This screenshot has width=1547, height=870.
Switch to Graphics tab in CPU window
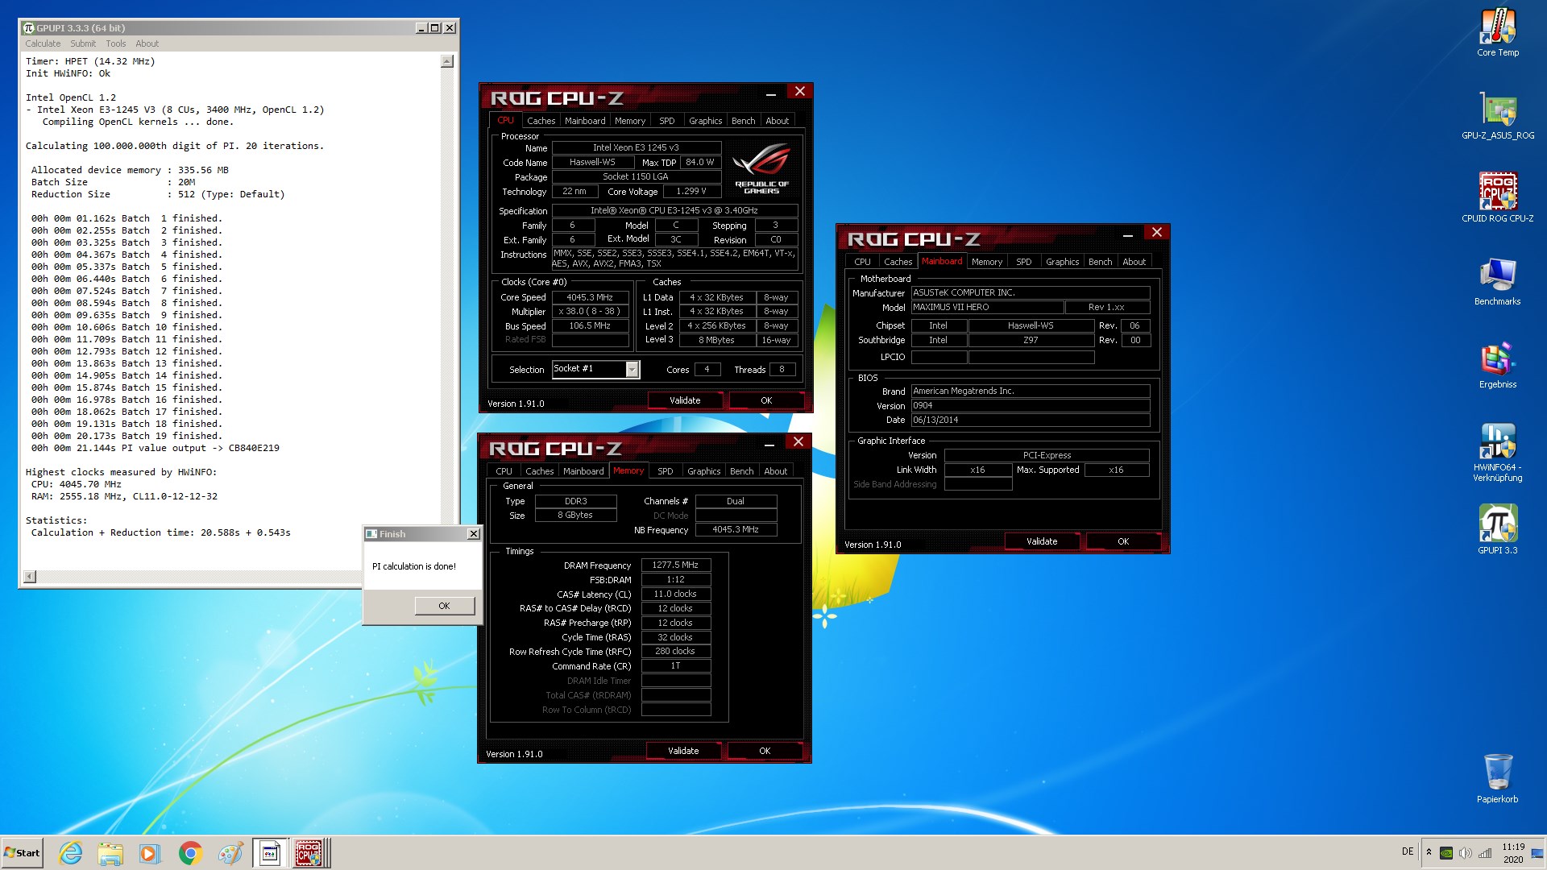(x=705, y=121)
